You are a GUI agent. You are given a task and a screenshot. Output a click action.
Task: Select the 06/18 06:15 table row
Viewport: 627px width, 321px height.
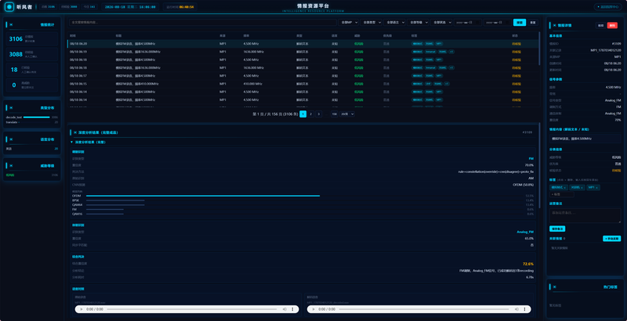[x=303, y=84]
